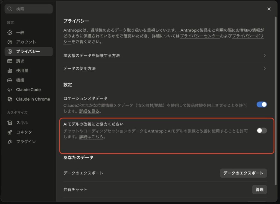Click the カスタマイズ sidebar section label
This screenshot has width=280, height=204.
pos(17,113)
